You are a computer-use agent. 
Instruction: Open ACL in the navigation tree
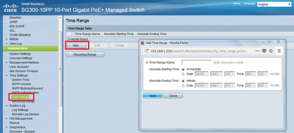tap(12, 31)
